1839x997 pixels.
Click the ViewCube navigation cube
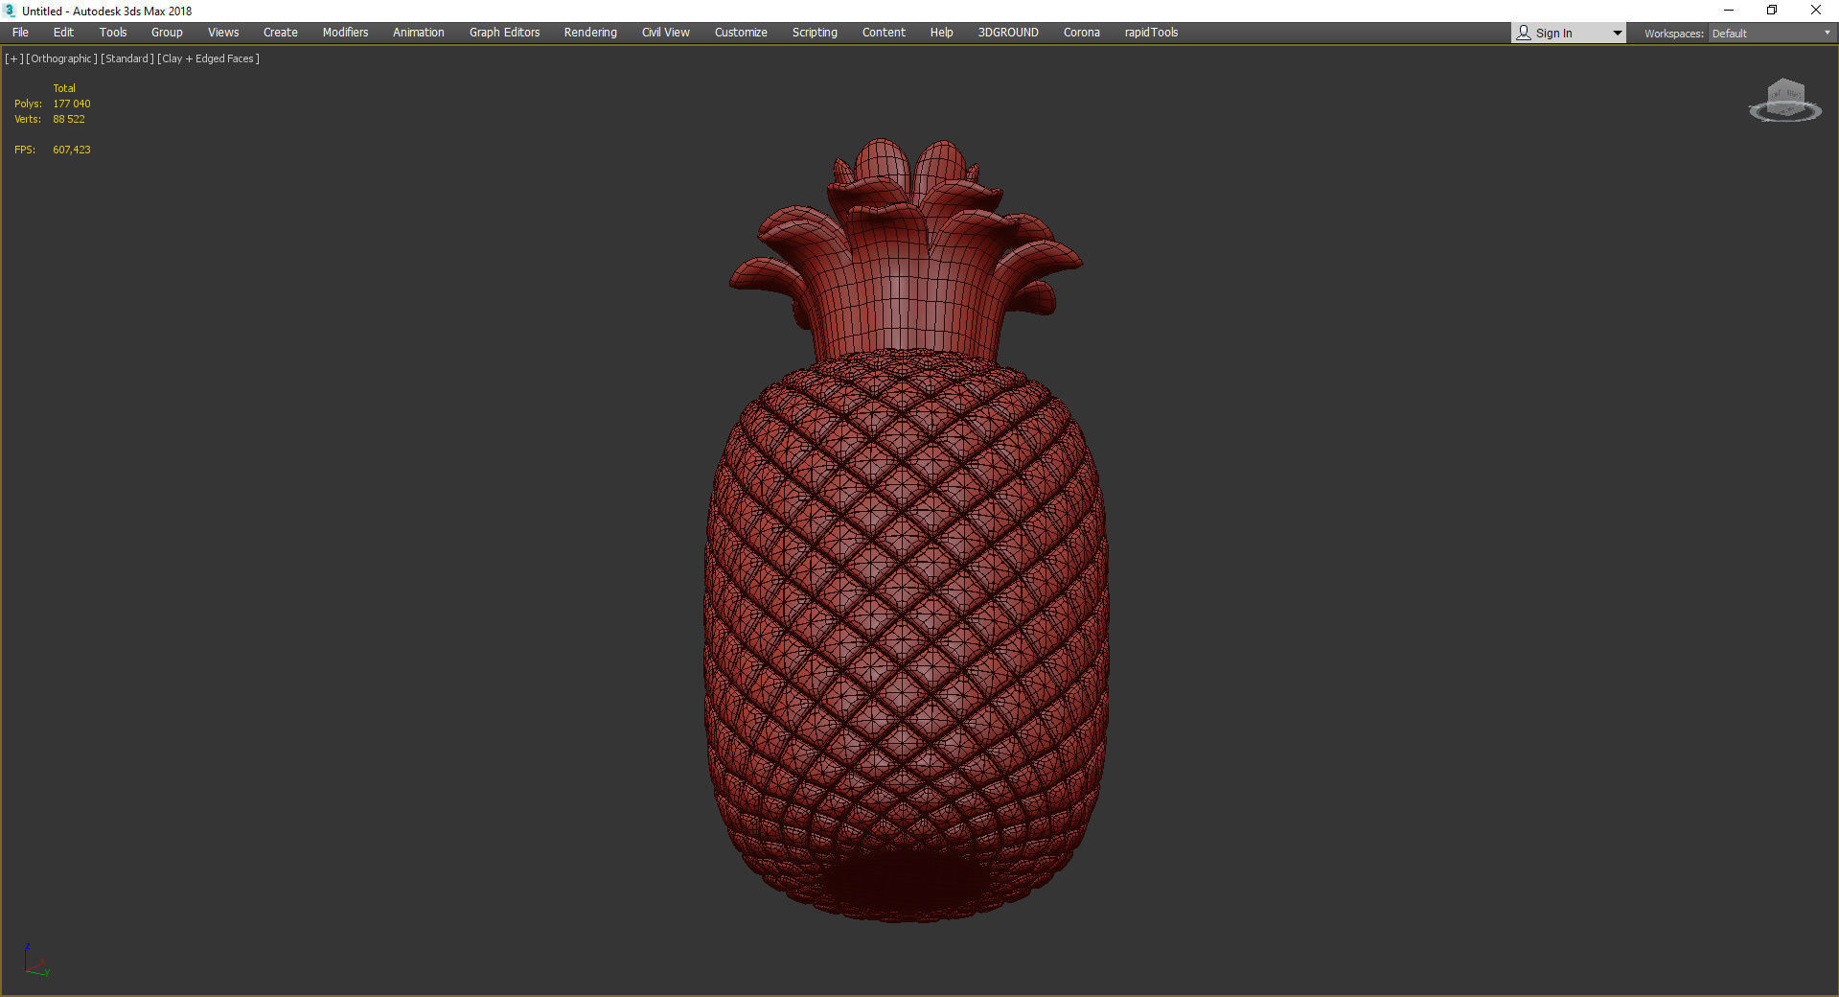[x=1784, y=96]
